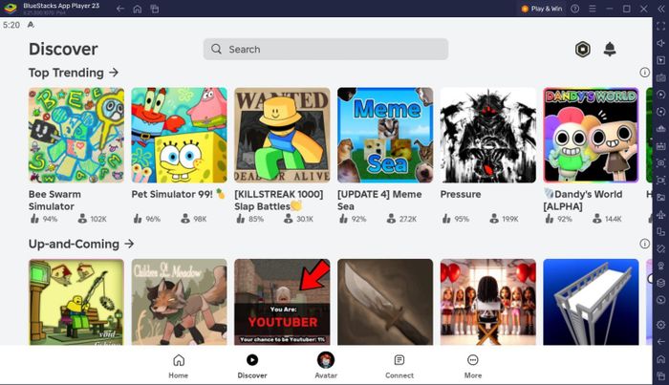
Task: Go to Home in bottom navigation
Action: (x=179, y=367)
